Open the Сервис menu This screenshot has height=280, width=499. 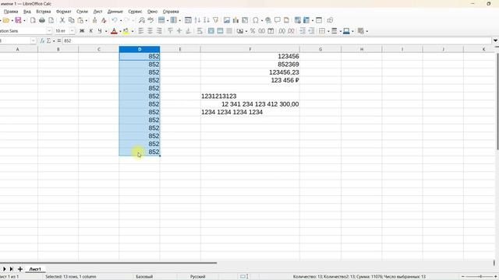click(135, 12)
